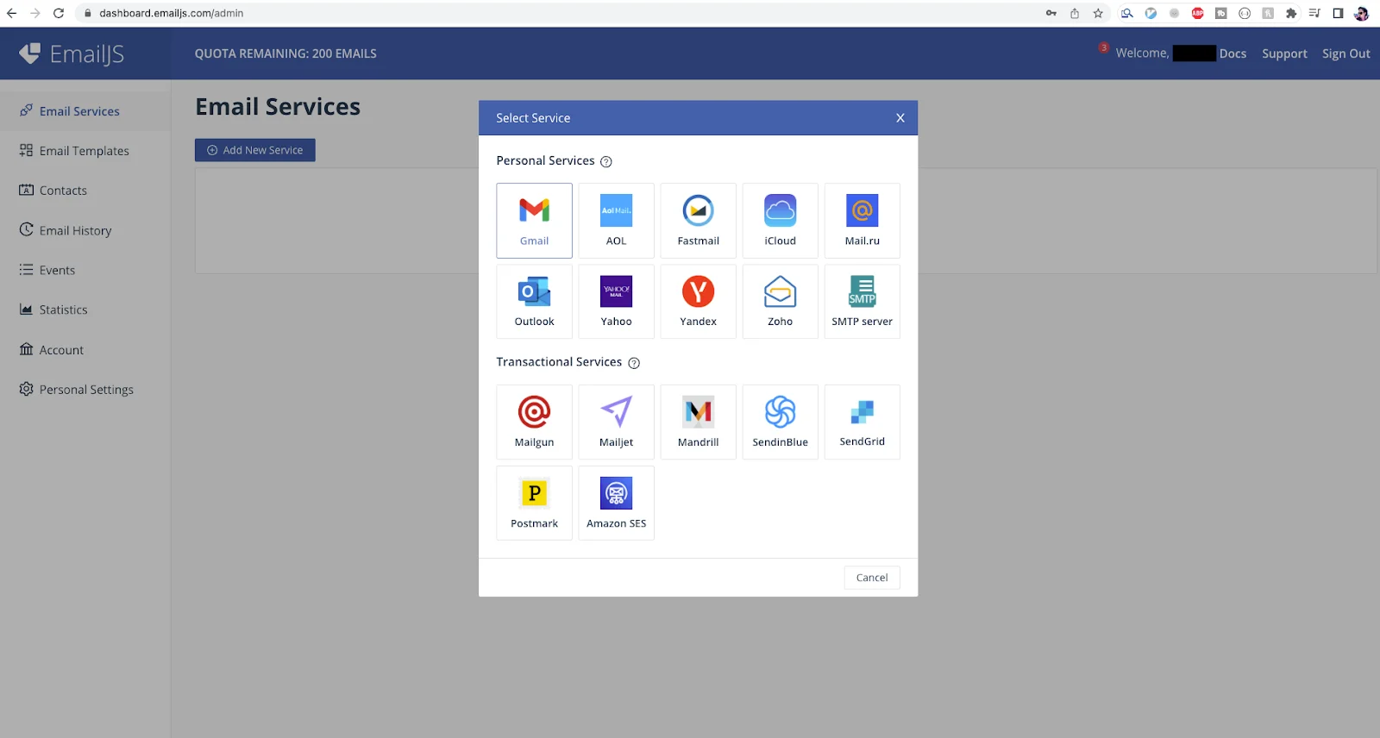The image size is (1380, 738).
Task: Close the Select Service dialog
Action: point(900,118)
